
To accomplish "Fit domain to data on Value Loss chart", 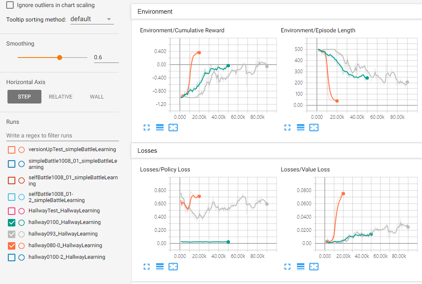I will tap(314, 267).
